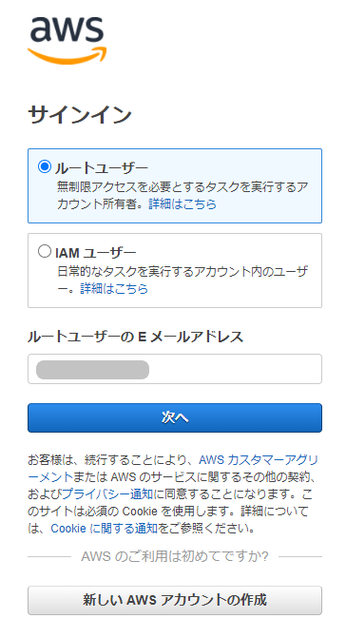Open the Cookie に関する通知 link

click(104, 529)
